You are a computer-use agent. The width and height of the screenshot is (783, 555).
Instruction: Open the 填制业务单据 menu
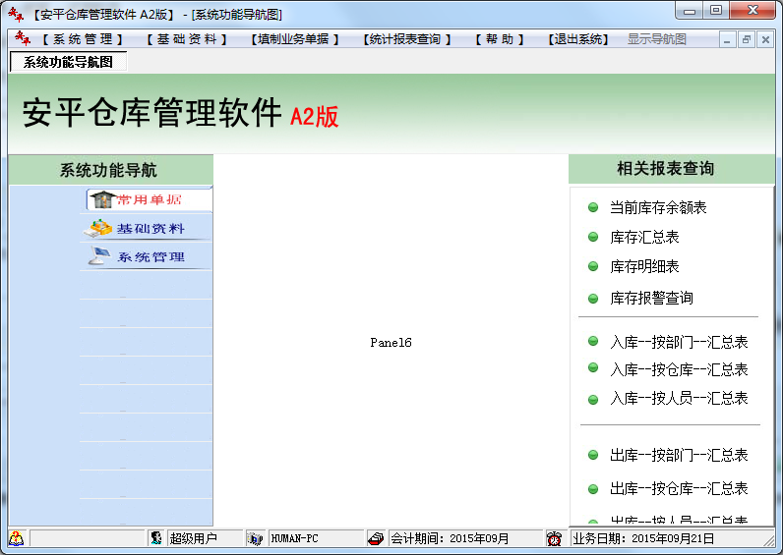294,39
